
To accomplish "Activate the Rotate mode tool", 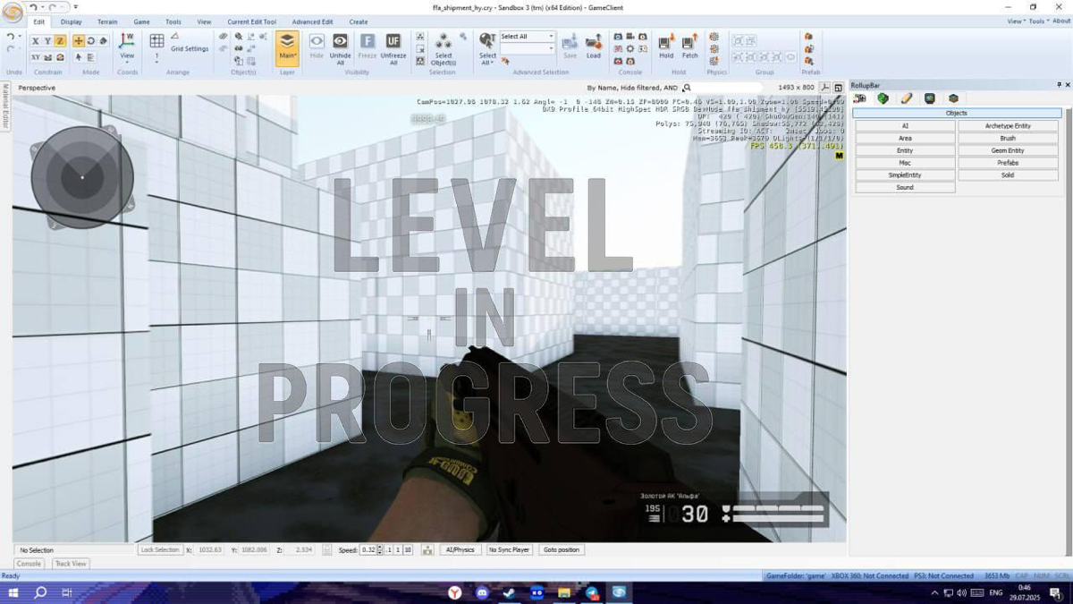I will click(91, 41).
